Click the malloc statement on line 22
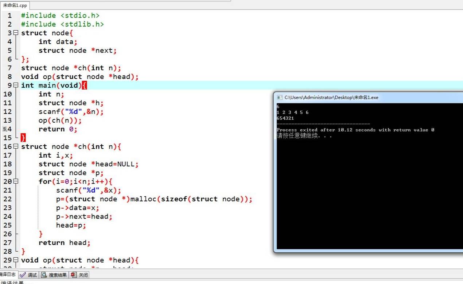The height and width of the screenshot is (284, 463). pyautogui.click(x=154, y=199)
